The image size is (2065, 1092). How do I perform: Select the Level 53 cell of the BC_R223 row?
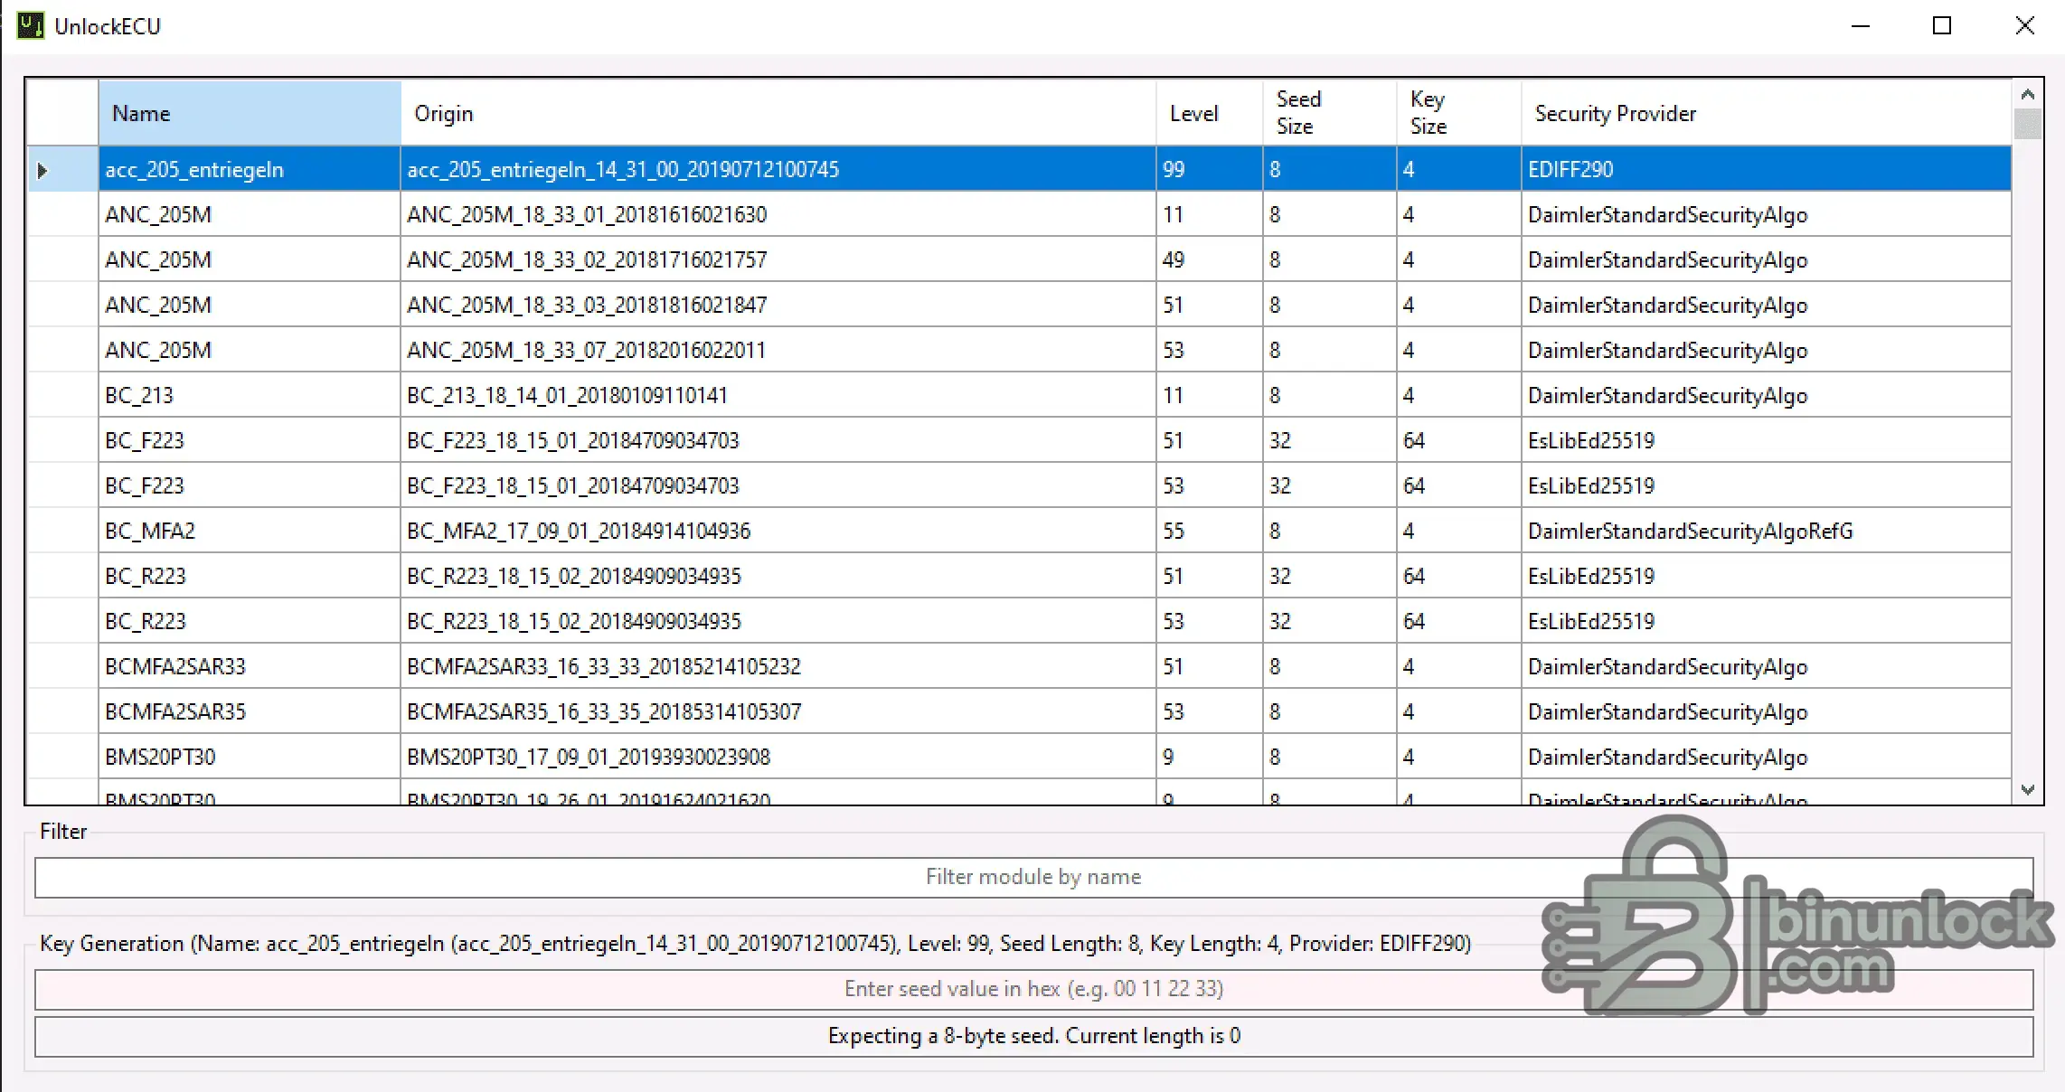pos(1210,621)
